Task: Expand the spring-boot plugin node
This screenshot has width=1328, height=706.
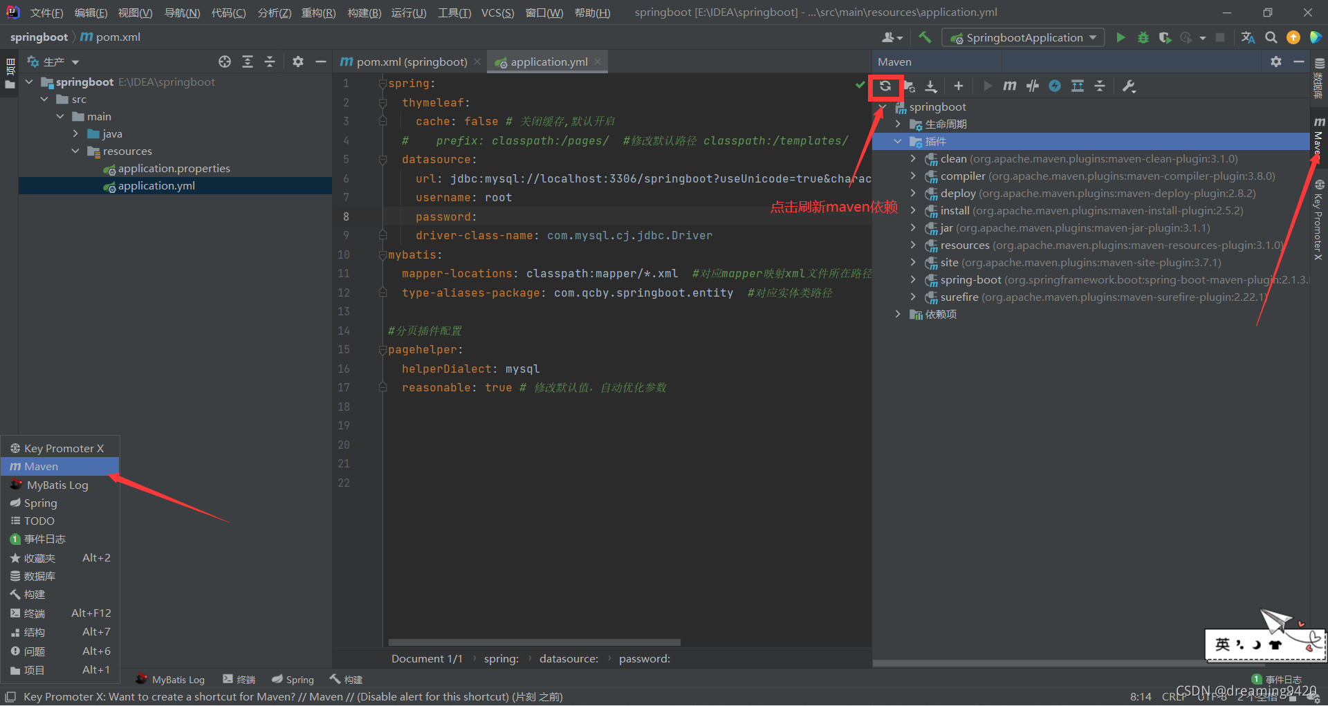Action: tap(913, 280)
